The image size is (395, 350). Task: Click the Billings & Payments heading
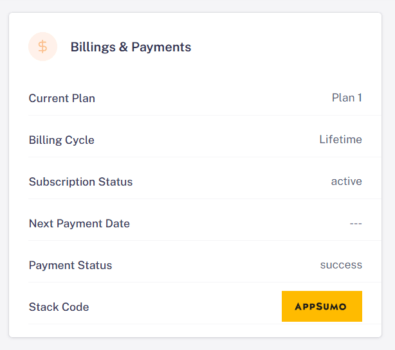pyautogui.click(x=131, y=47)
